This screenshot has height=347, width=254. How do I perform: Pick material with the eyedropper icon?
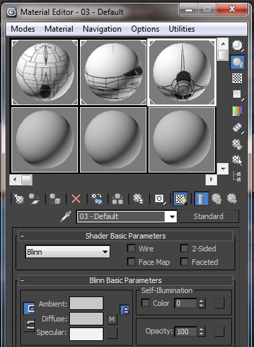tap(66, 216)
